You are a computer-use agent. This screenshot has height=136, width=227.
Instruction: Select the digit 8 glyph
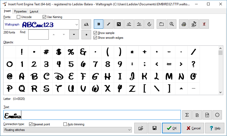pos(108,64)
